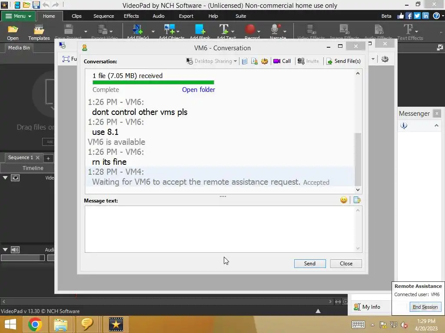Click inside the Message text input box
This screenshot has width=445, height=333.
(x=223, y=229)
